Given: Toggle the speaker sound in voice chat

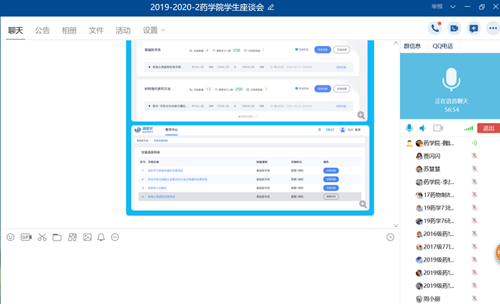Looking at the screenshot, I should 423,128.
